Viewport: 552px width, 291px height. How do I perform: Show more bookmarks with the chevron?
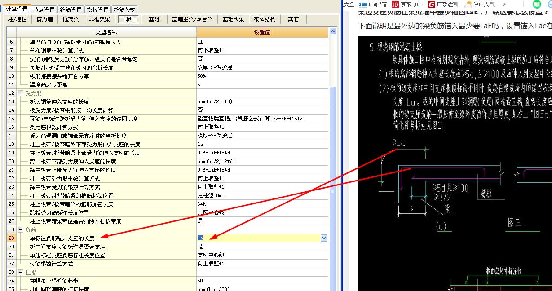[x=504, y=4]
